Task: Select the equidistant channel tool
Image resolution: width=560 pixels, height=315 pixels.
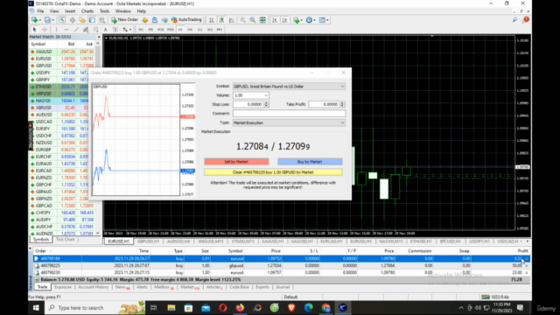Action: pyautogui.click(x=86, y=29)
